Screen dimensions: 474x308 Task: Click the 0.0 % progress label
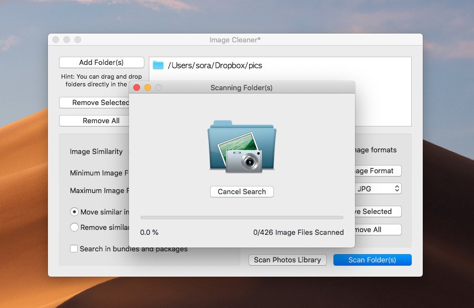click(x=149, y=232)
